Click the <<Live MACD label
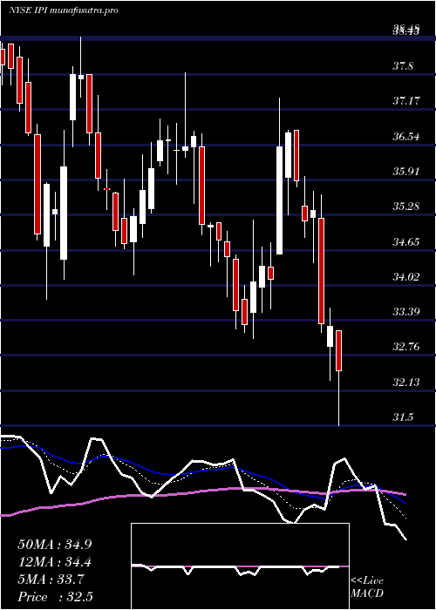 pos(367,587)
